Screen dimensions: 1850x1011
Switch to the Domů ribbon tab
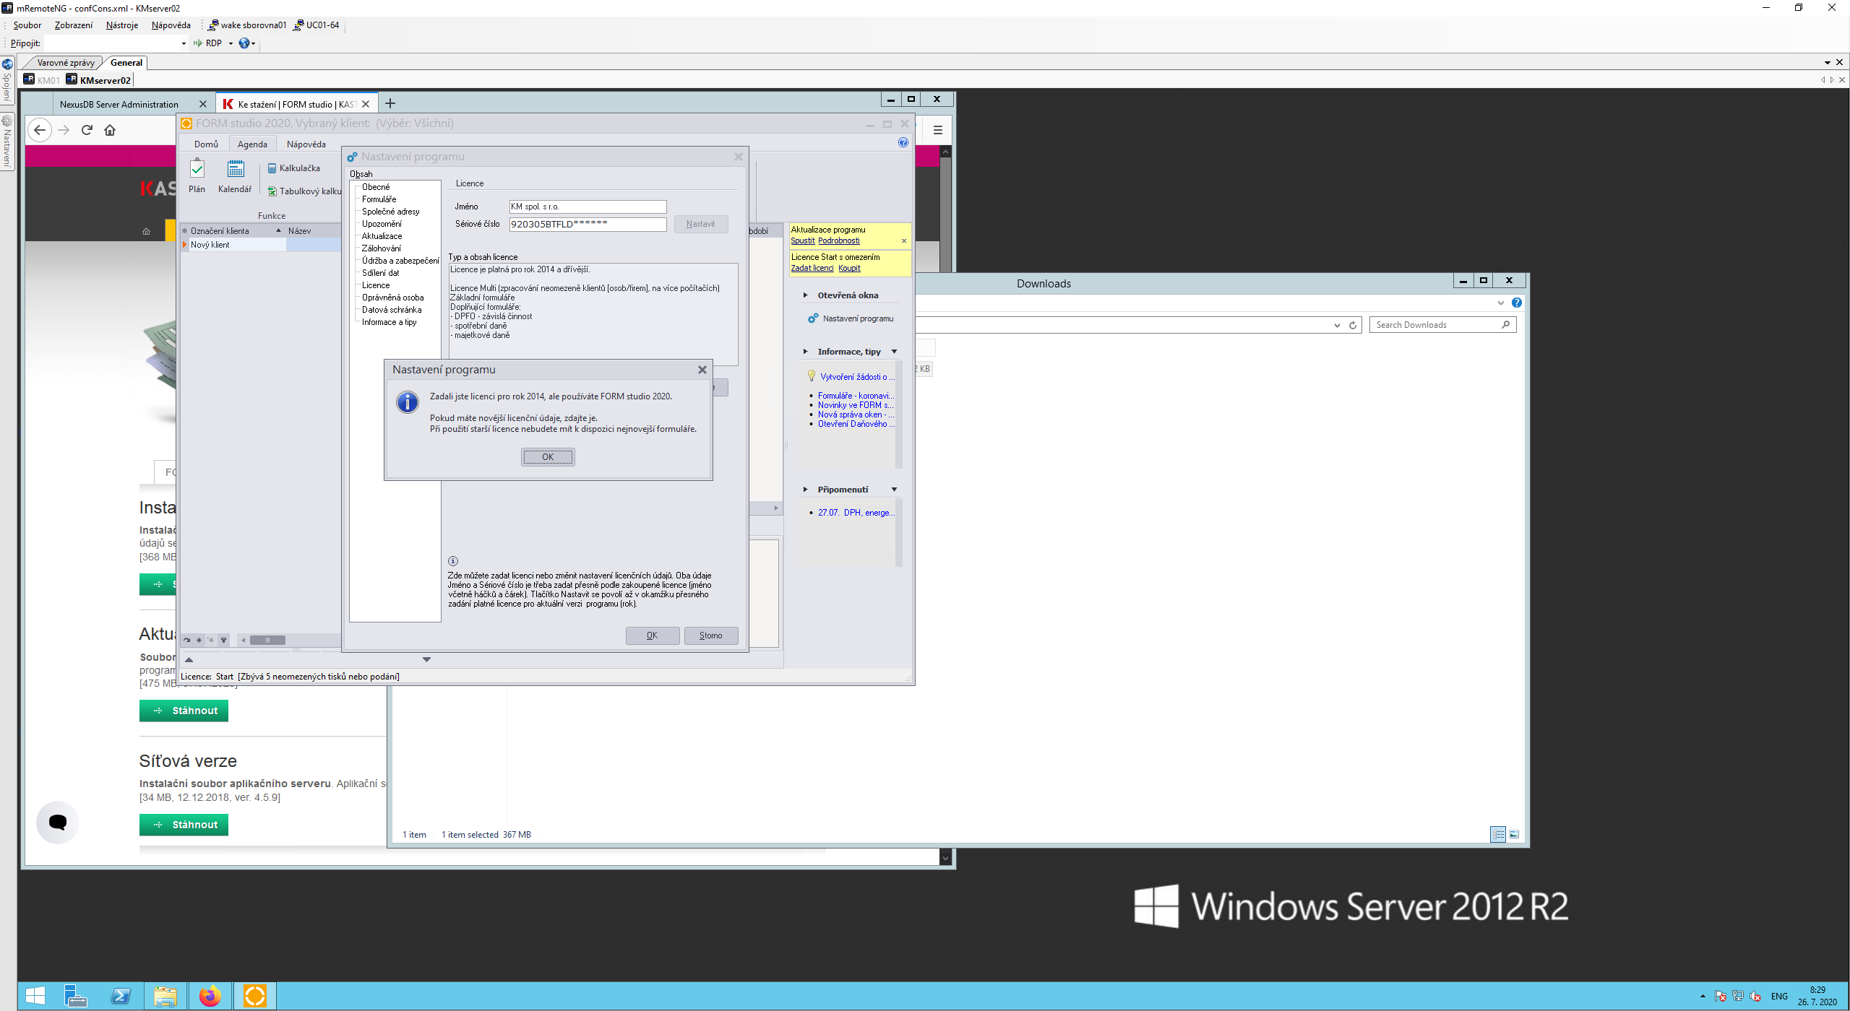206,144
